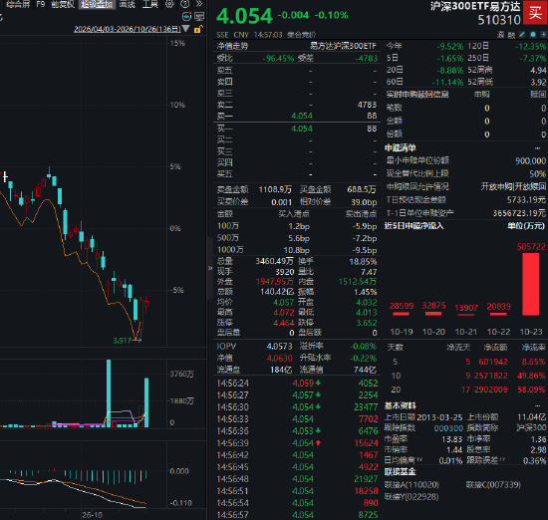Click the 26-10 date label on time axis
548x520 pixels.
coord(93,515)
